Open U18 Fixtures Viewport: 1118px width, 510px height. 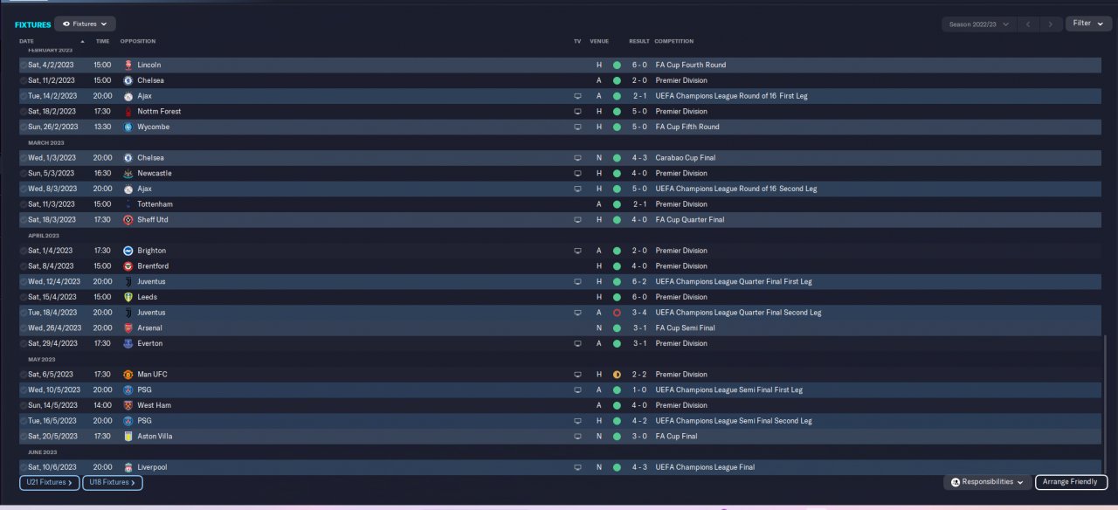tap(113, 482)
